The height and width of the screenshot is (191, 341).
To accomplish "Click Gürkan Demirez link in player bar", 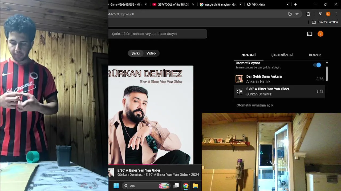I will point(130,175).
